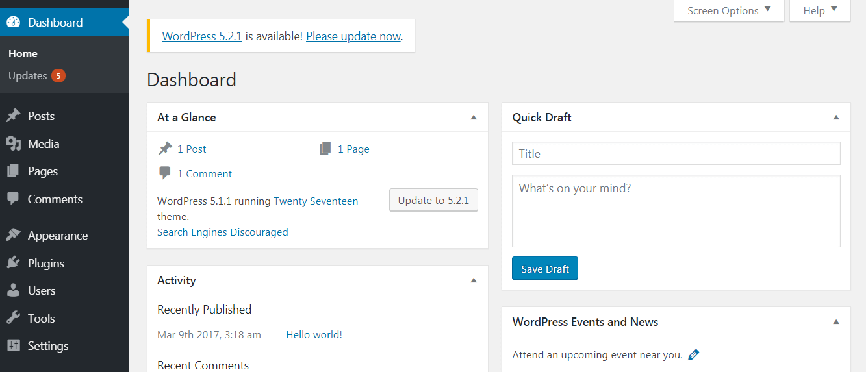
Task: Click the Comments bubble icon in sidebar
Action: [x=14, y=199]
